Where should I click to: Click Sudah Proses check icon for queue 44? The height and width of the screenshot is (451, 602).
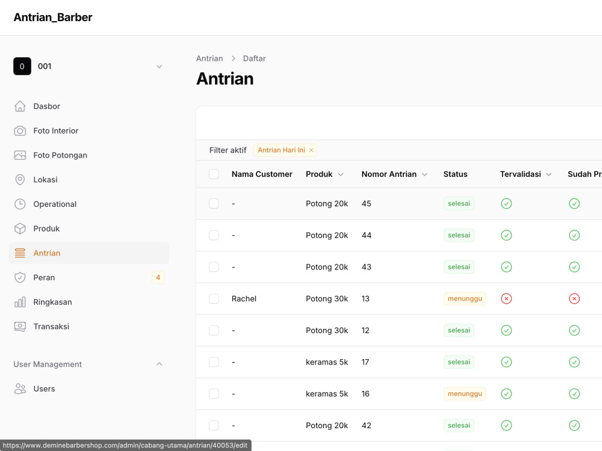coord(574,236)
